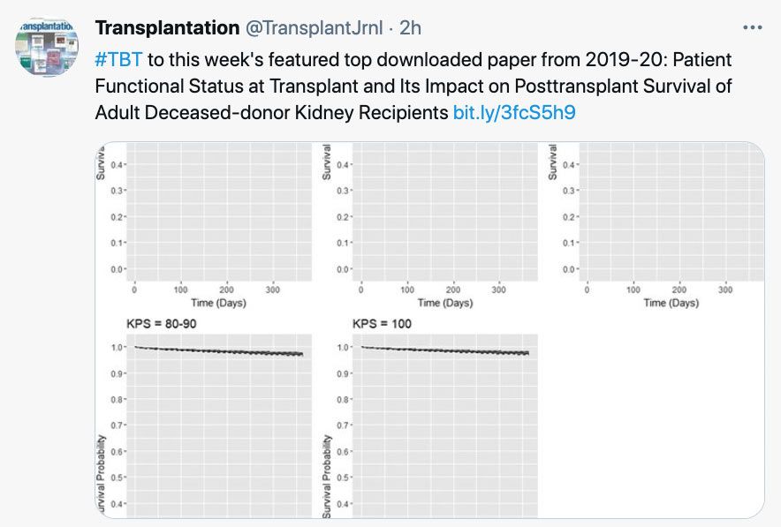Click "Time (Days)" under the top-right plot

671,303
